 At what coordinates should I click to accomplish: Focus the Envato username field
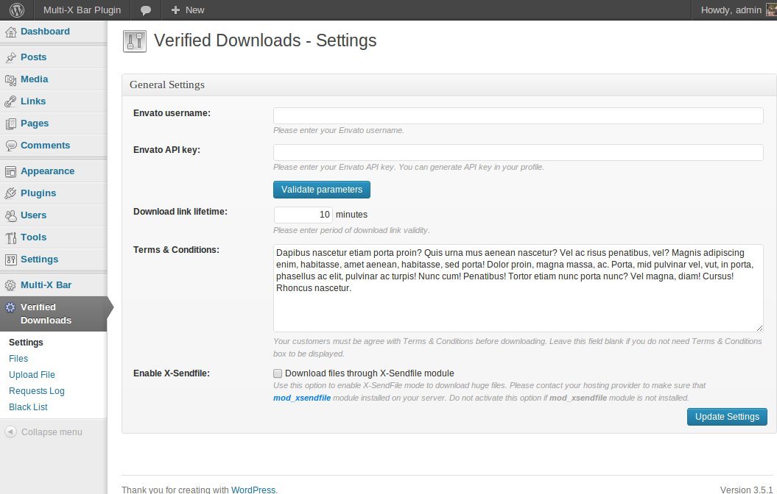pos(518,116)
